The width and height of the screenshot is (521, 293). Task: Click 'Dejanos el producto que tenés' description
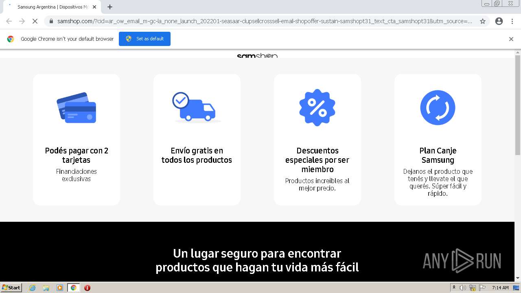coord(438,182)
